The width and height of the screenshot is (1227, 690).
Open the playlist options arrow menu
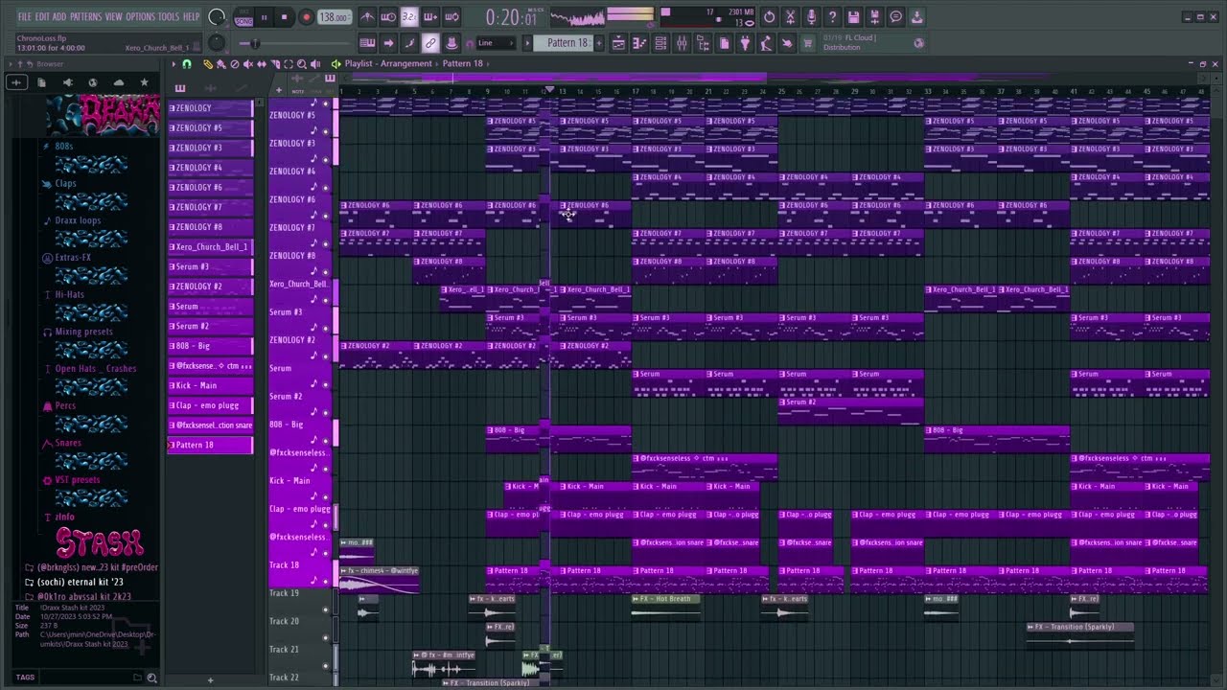pyautogui.click(x=174, y=64)
